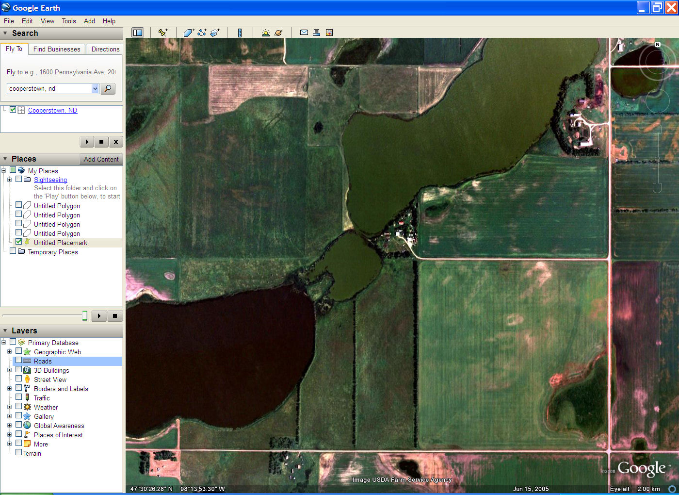
Task: Click the Email envelope icon
Action: click(304, 33)
